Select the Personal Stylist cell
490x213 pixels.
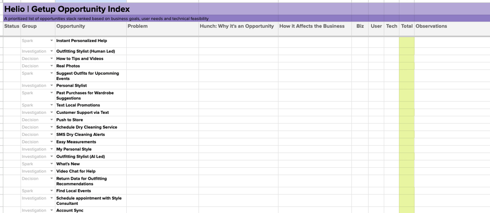tap(91, 86)
